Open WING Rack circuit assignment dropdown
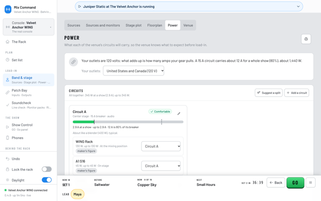Screen dimensions: 321x201 [x=161, y=146]
